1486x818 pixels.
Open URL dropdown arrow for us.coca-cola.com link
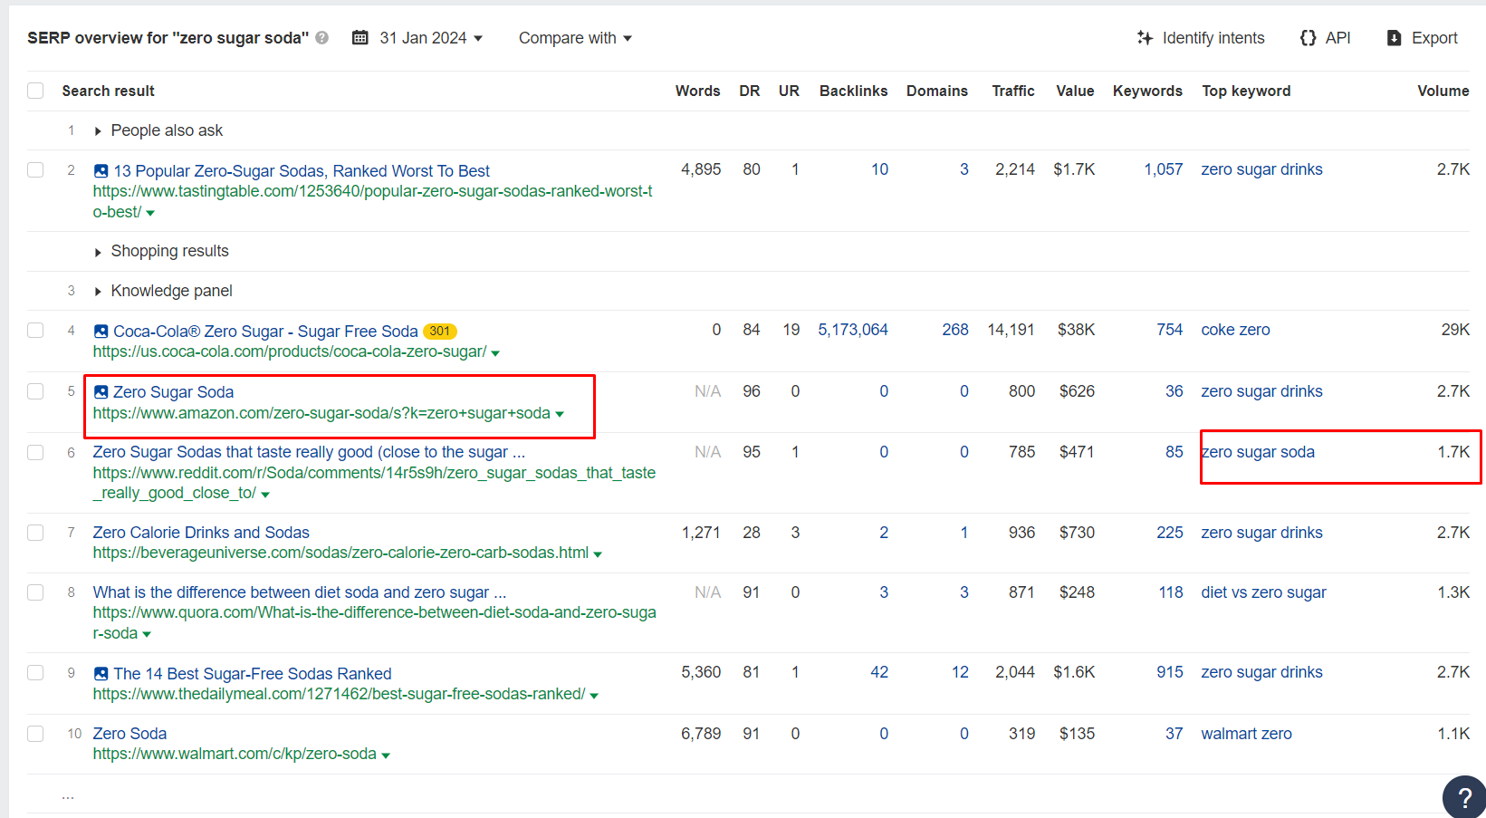point(495,352)
